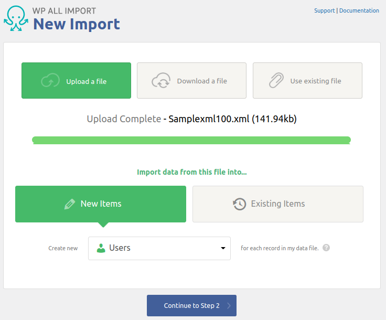Click the Create new label
This screenshot has width=386, height=320.
pyautogui.click(x=63, y=248)
